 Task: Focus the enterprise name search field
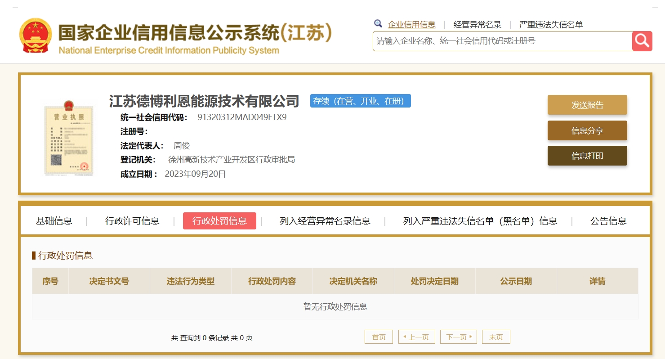click(x=502, y=41)
